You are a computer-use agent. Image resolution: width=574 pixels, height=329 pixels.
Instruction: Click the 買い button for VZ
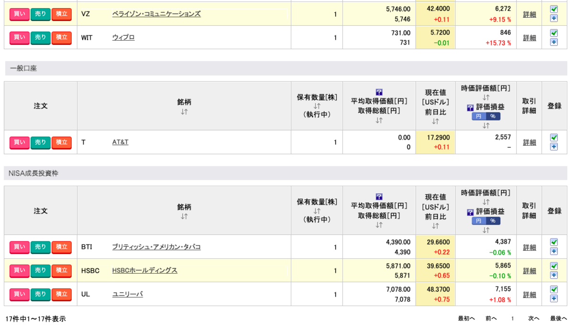pyautogui.click(x=20, y=14)
